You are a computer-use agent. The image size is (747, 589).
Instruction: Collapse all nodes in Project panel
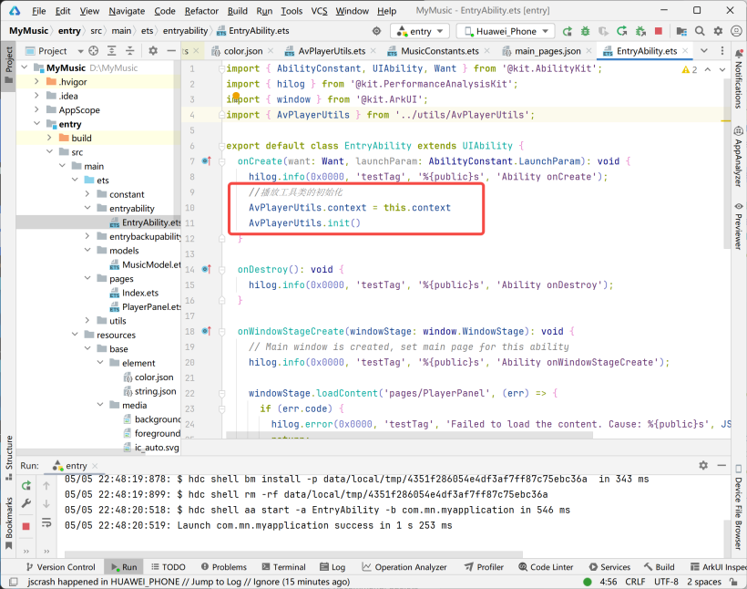point(129,50)
